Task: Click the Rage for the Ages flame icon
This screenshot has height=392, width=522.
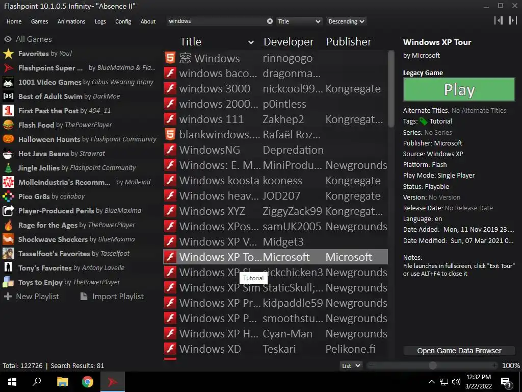Action: (8, 225)
